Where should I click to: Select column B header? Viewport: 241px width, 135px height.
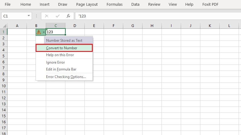tap(36, 26)
